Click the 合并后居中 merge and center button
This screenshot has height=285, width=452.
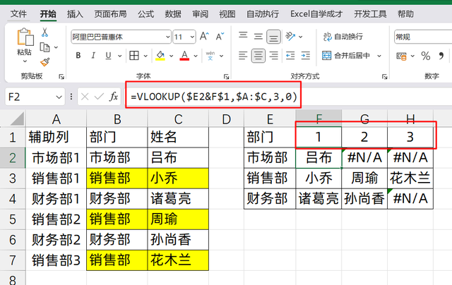pos(345,56)
